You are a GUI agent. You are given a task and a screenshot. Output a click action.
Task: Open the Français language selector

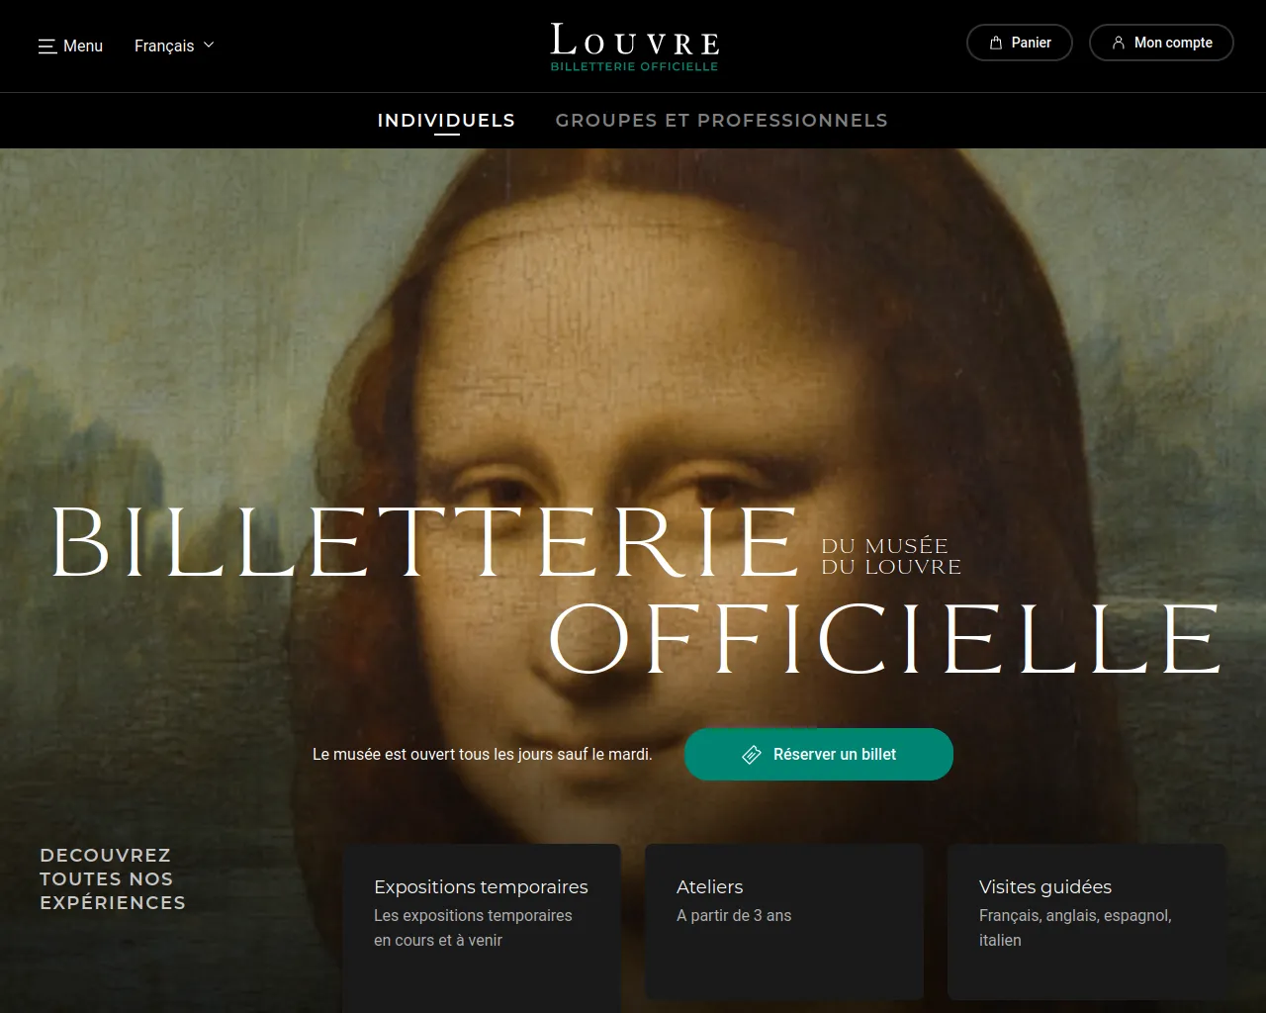(174, 46)
